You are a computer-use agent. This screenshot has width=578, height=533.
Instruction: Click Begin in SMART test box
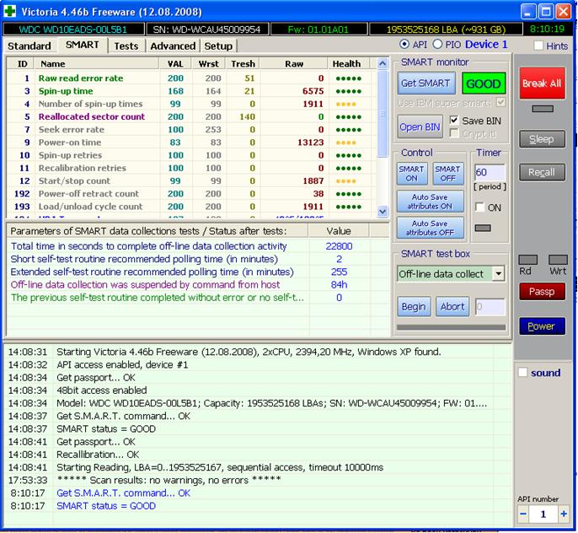point(414,306)
